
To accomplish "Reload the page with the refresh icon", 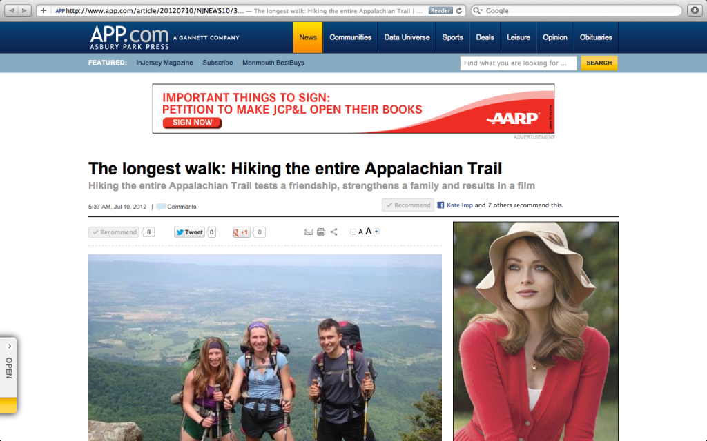I will point(459,10).
